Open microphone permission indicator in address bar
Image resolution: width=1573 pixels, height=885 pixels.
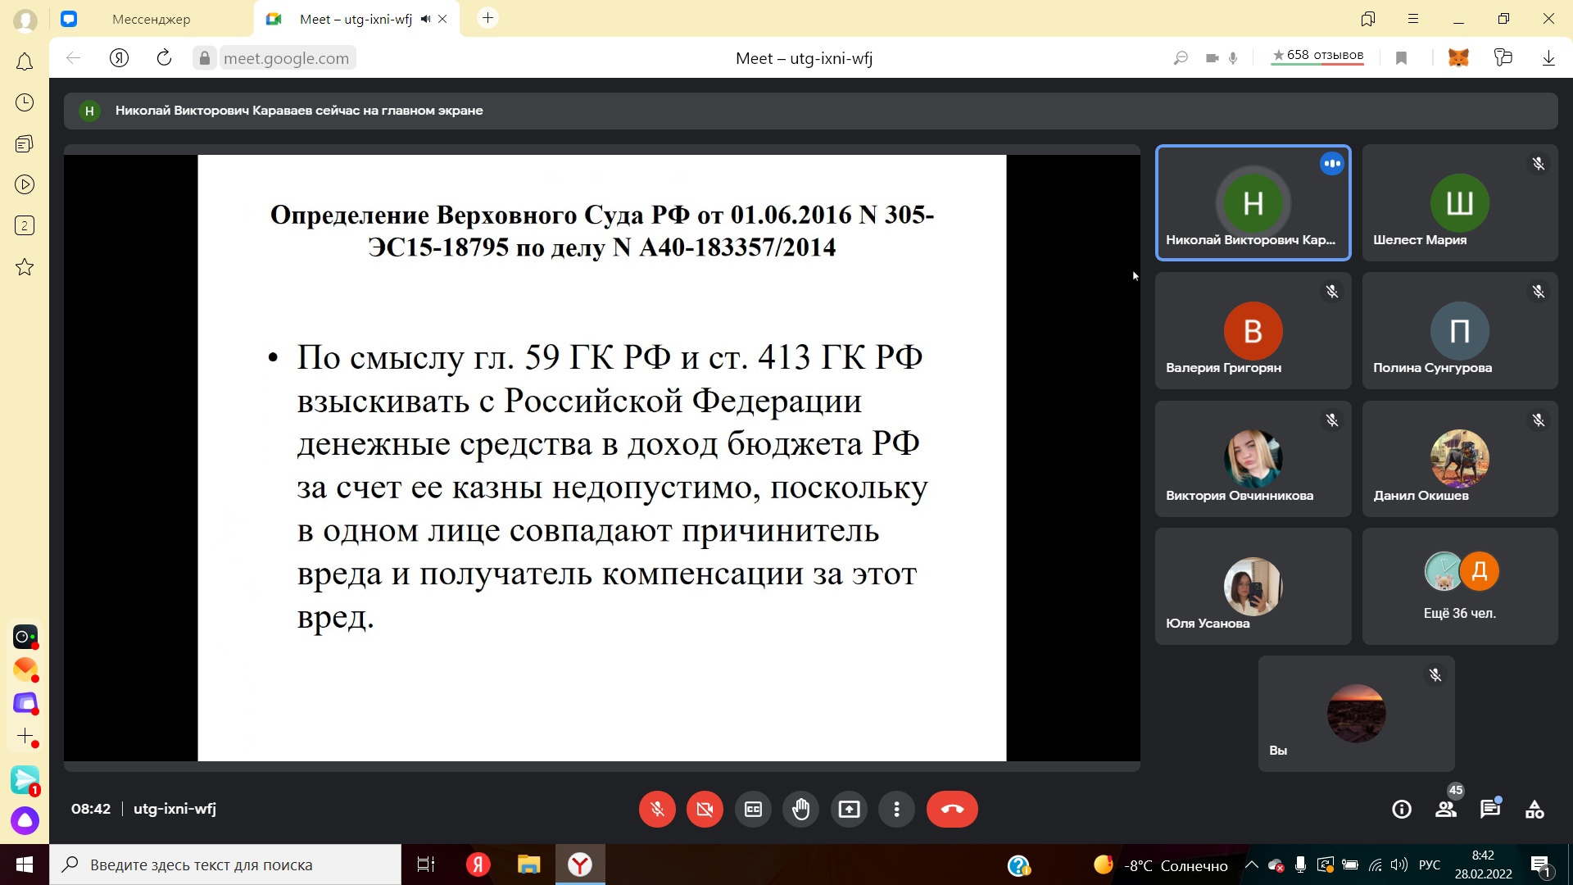click(1233, 58)
